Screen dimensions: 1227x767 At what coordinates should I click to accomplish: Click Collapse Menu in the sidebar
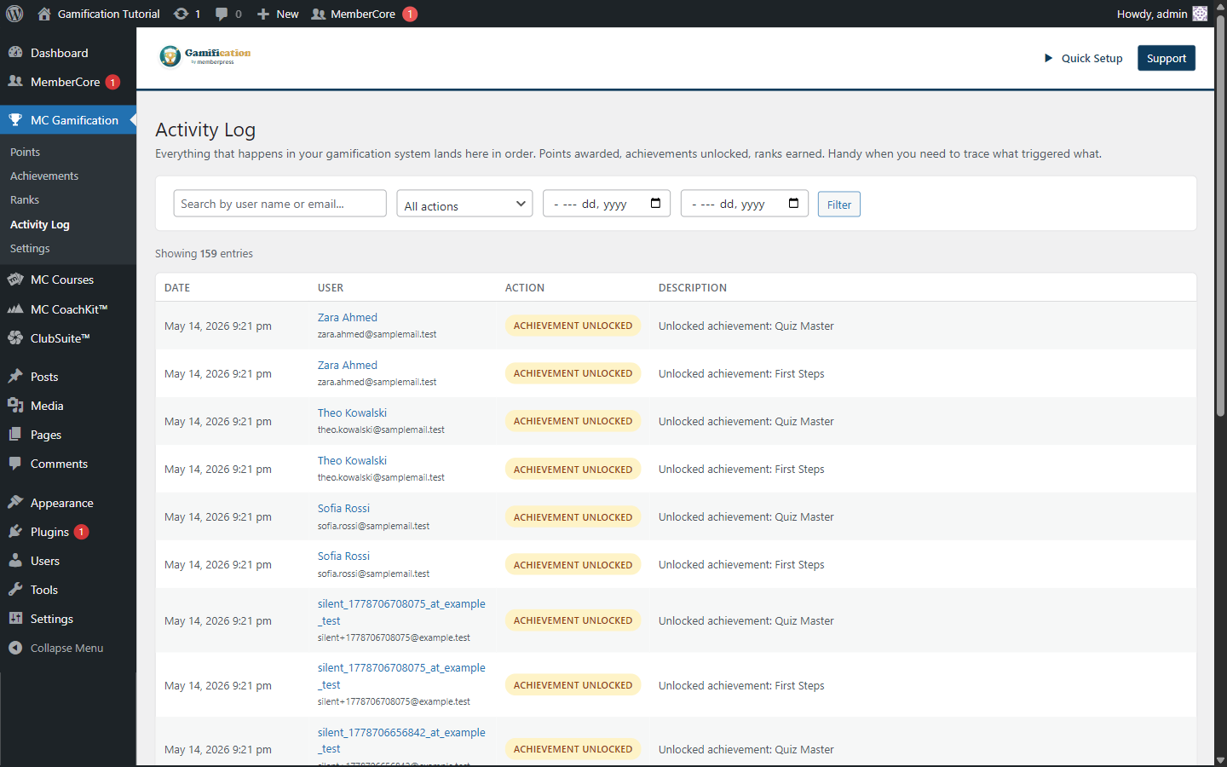68,648
